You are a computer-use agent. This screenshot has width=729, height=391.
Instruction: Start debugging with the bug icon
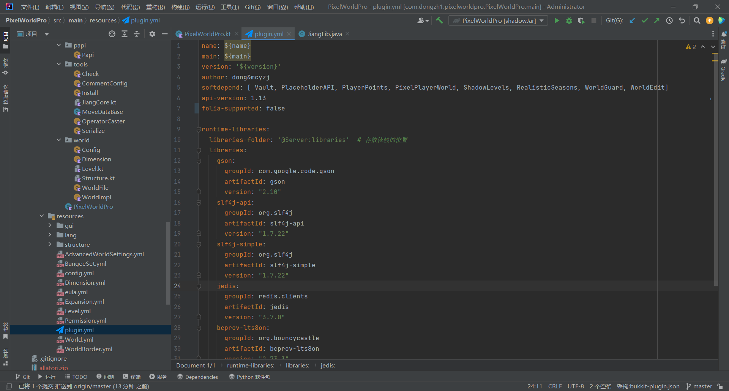569,20
